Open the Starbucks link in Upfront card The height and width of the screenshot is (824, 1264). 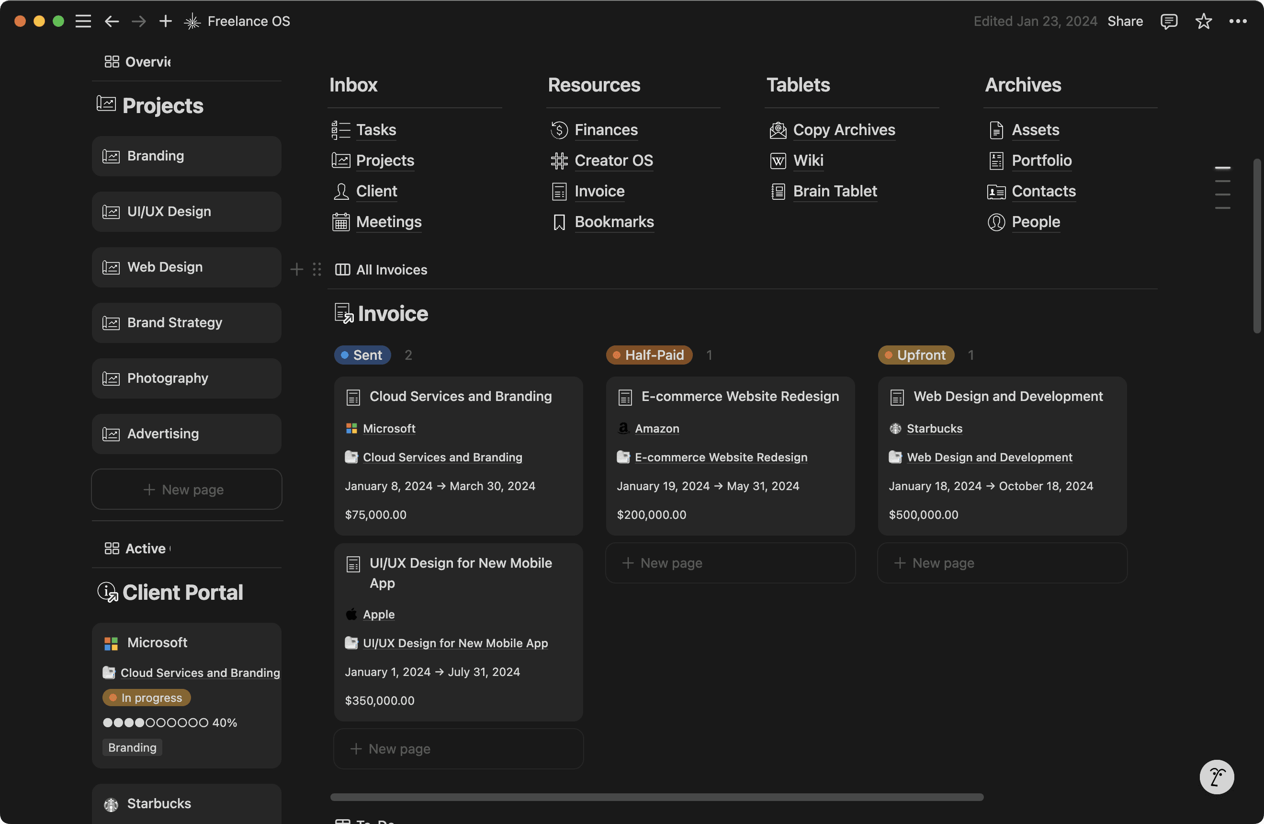(x=934, y=428)
